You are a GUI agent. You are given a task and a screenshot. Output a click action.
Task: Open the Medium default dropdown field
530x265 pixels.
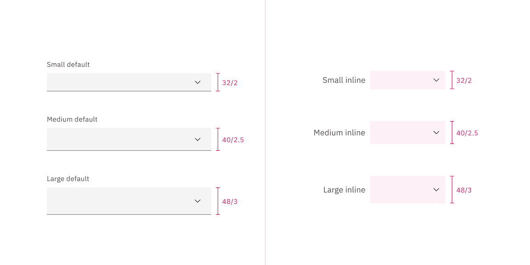tap(129, 139)
